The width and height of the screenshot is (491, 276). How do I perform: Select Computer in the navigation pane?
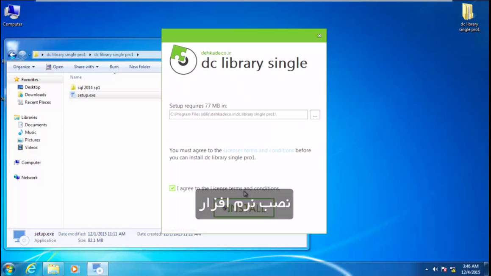(31, 162)
